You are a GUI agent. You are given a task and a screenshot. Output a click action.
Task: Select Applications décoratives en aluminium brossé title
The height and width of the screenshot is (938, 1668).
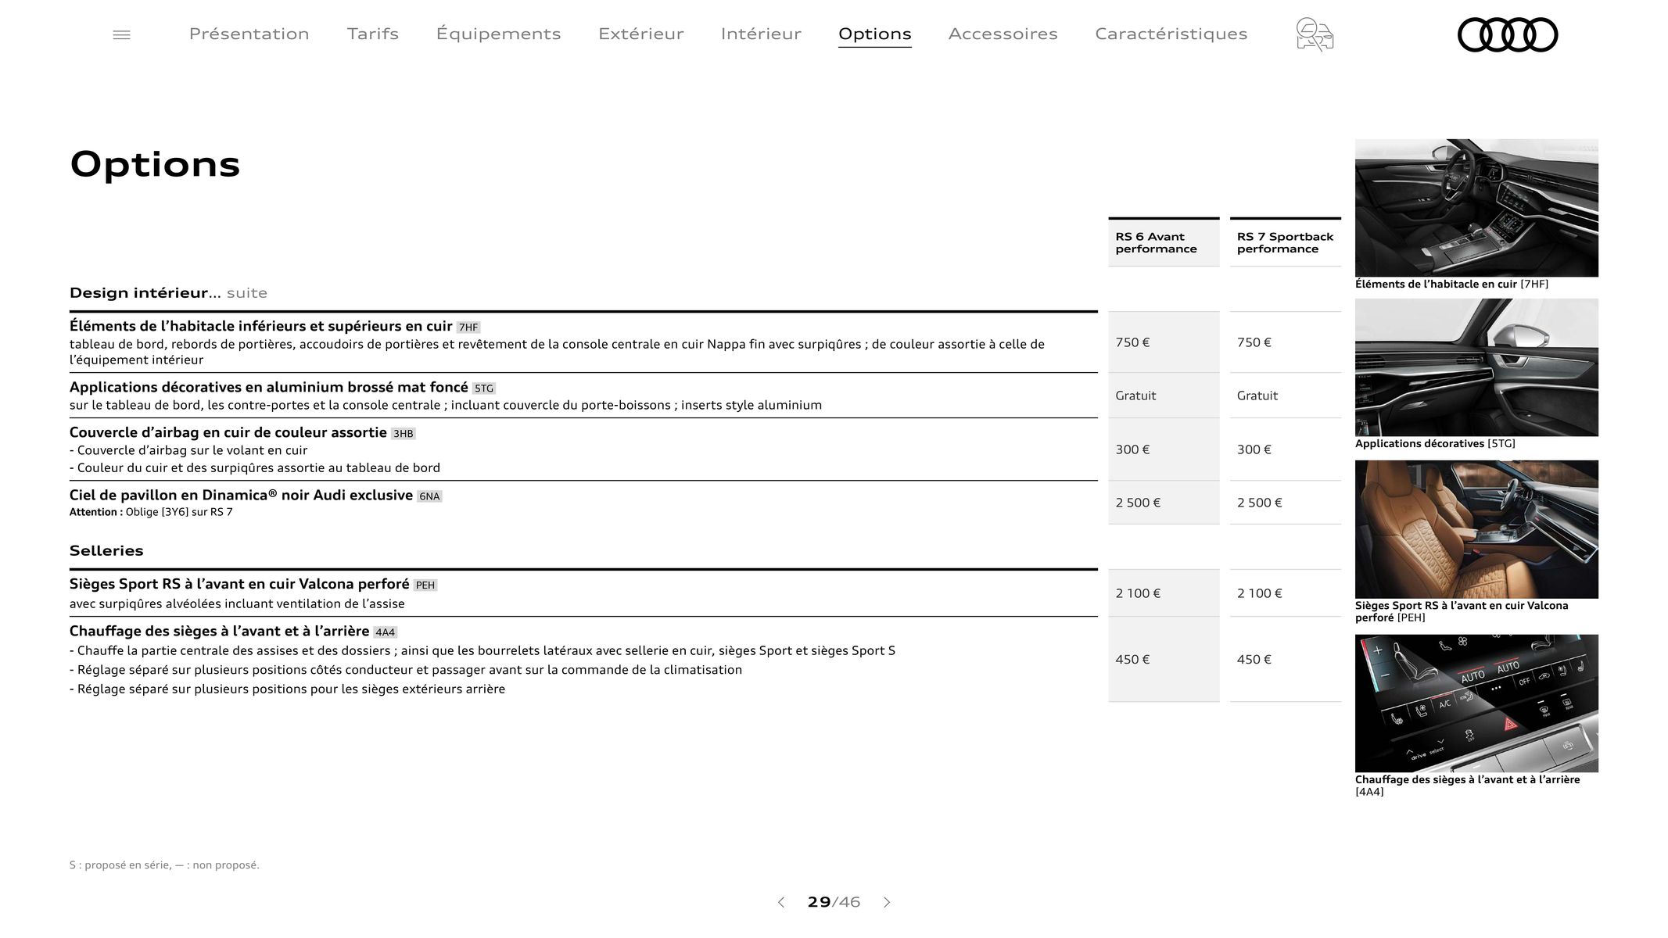coord(269,387)
